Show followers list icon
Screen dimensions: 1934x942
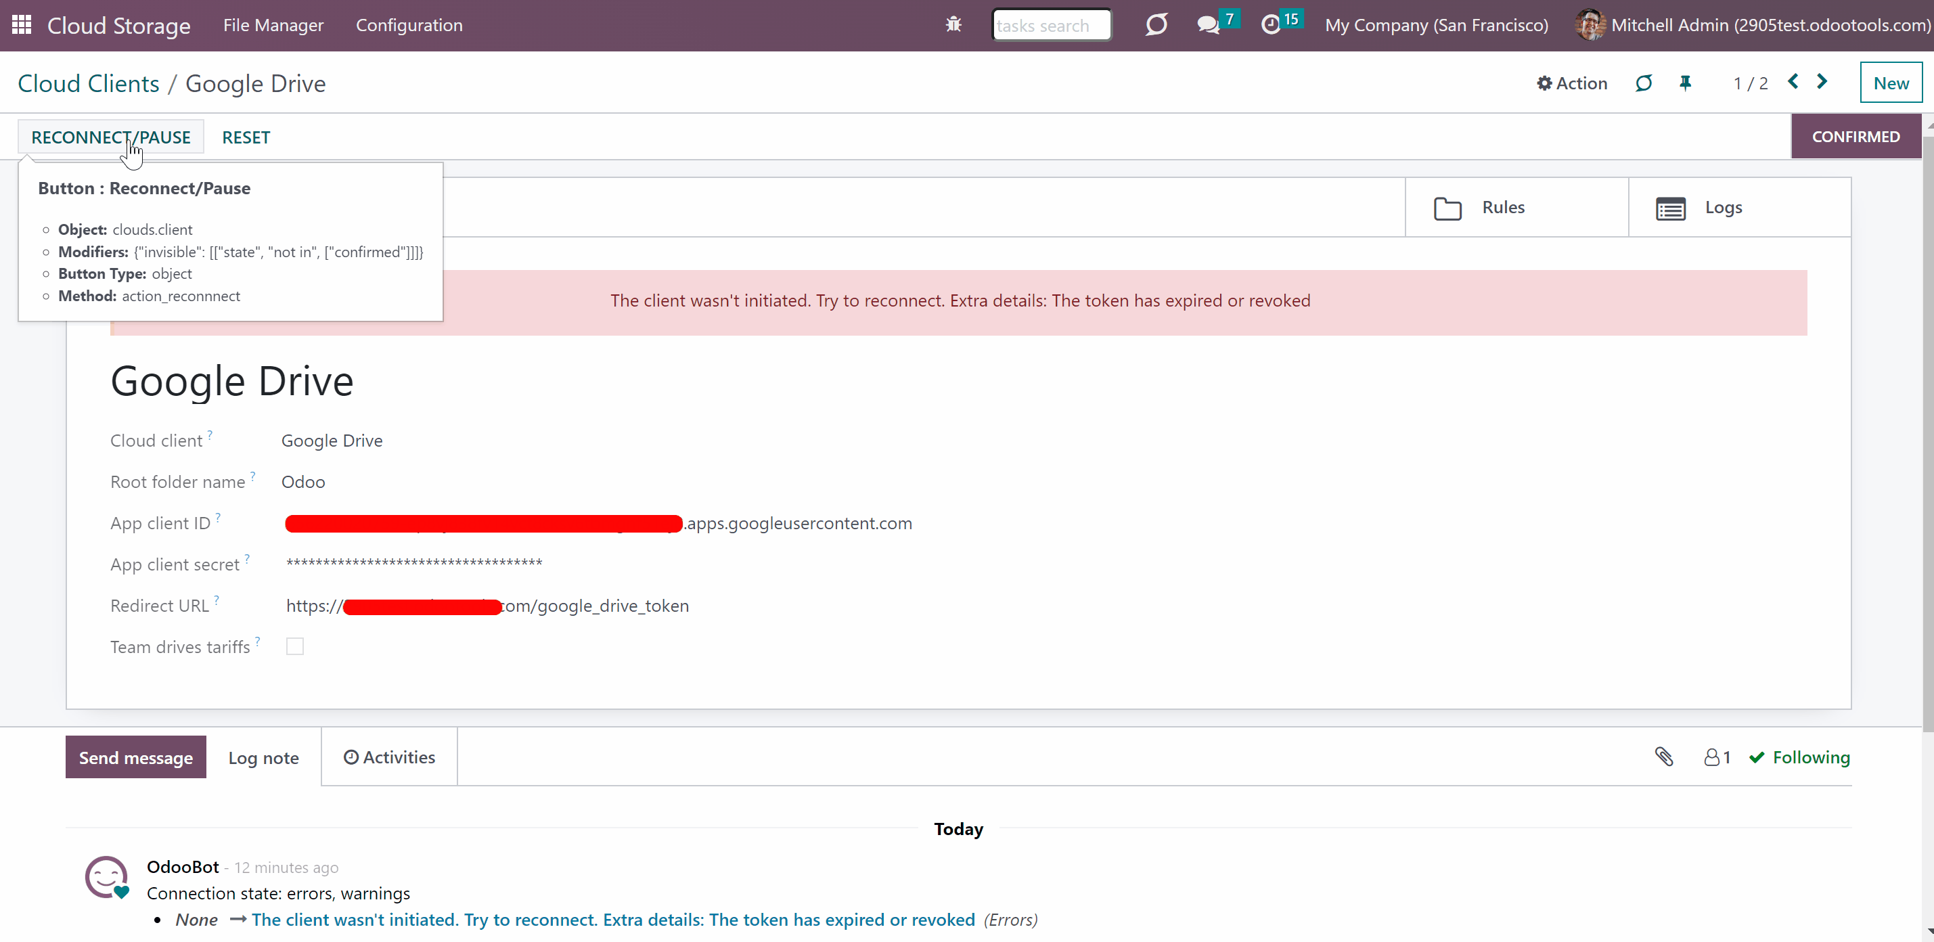point(1717,757)
